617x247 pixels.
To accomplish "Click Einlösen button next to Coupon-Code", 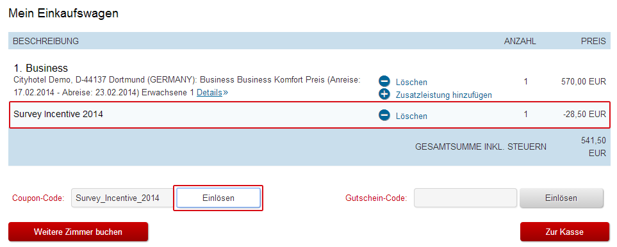I will pyautogui.click(x=218, y=198).
